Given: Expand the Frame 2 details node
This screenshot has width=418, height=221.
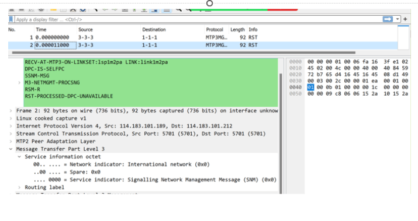Looking at the screenshot, I should (11, 111).
